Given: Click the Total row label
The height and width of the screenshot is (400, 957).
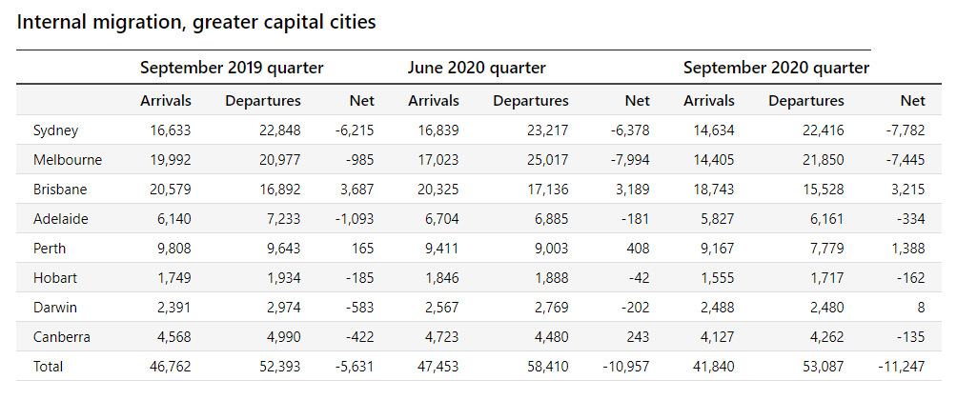Looking at the screenshot, I should 50,367.
